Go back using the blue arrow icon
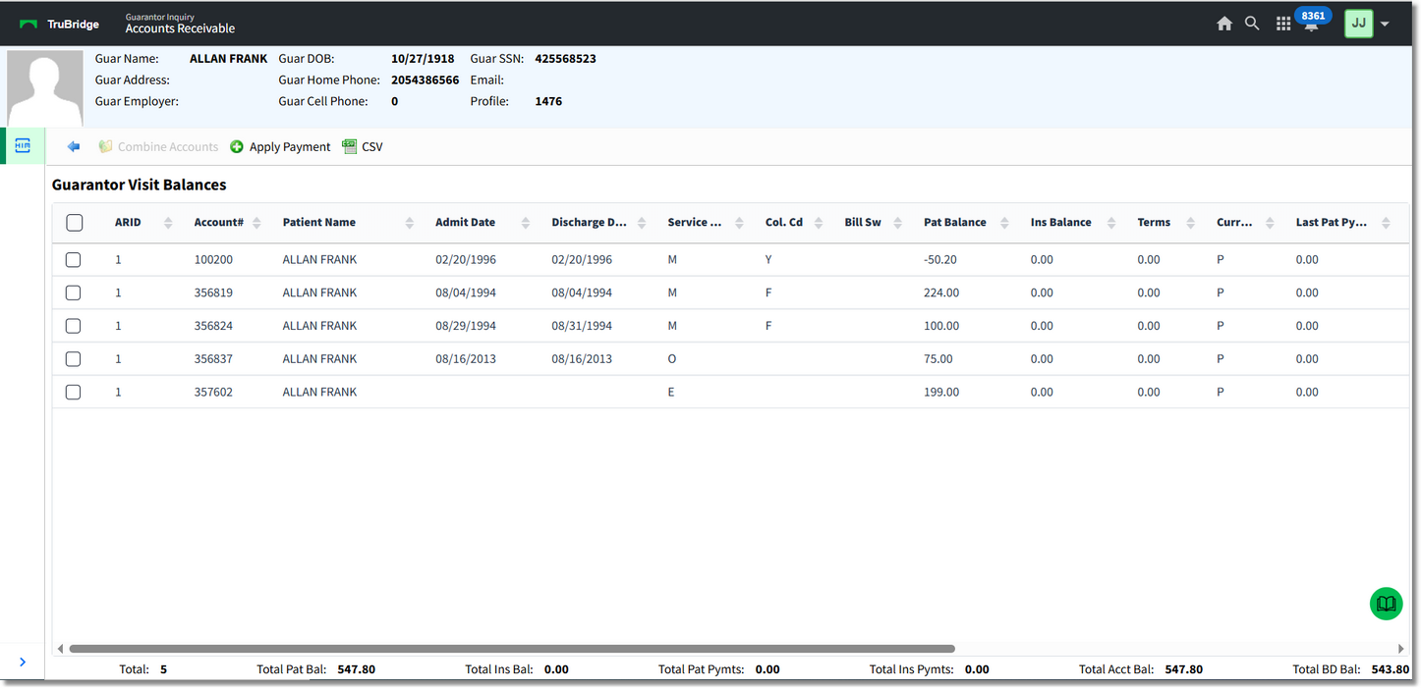This screenshot has height=689, width=1421. point(74,147)
